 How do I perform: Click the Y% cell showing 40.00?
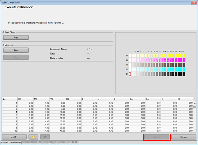pos(57,130)
